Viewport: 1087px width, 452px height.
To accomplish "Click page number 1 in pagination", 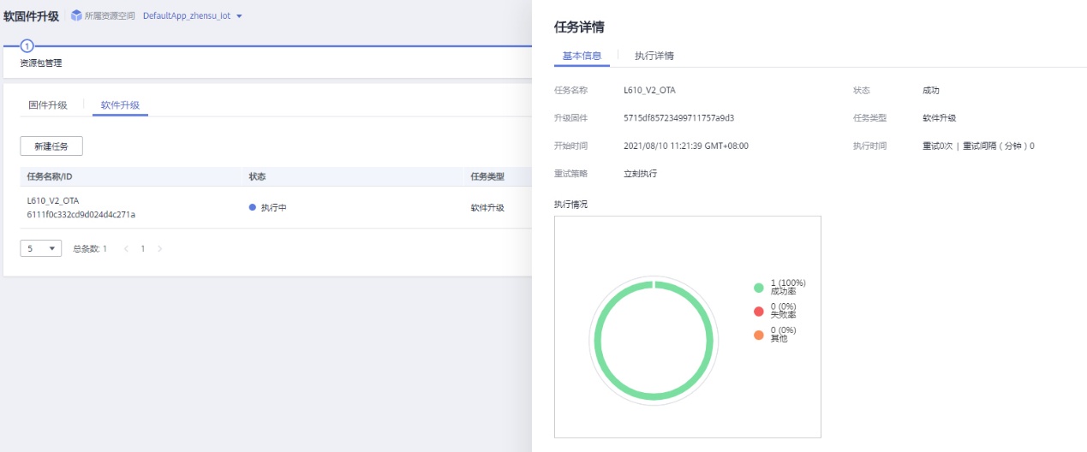I will point(143,248).
